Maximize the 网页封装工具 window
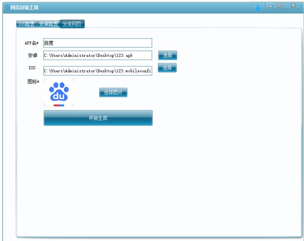Screen dimensions: 304x241 pyautogui.click(x=280, y=6)
